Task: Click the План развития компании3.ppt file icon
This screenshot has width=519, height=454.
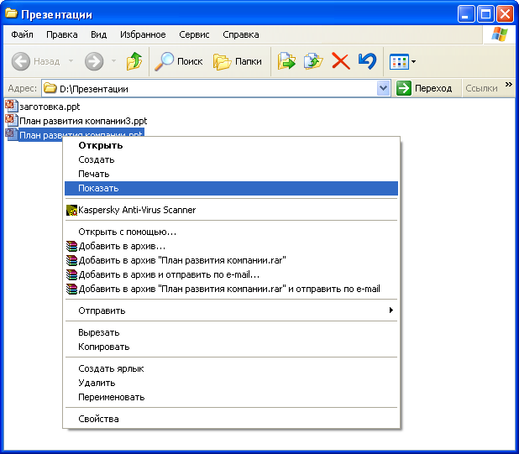Action: click(x=12, y=120)
